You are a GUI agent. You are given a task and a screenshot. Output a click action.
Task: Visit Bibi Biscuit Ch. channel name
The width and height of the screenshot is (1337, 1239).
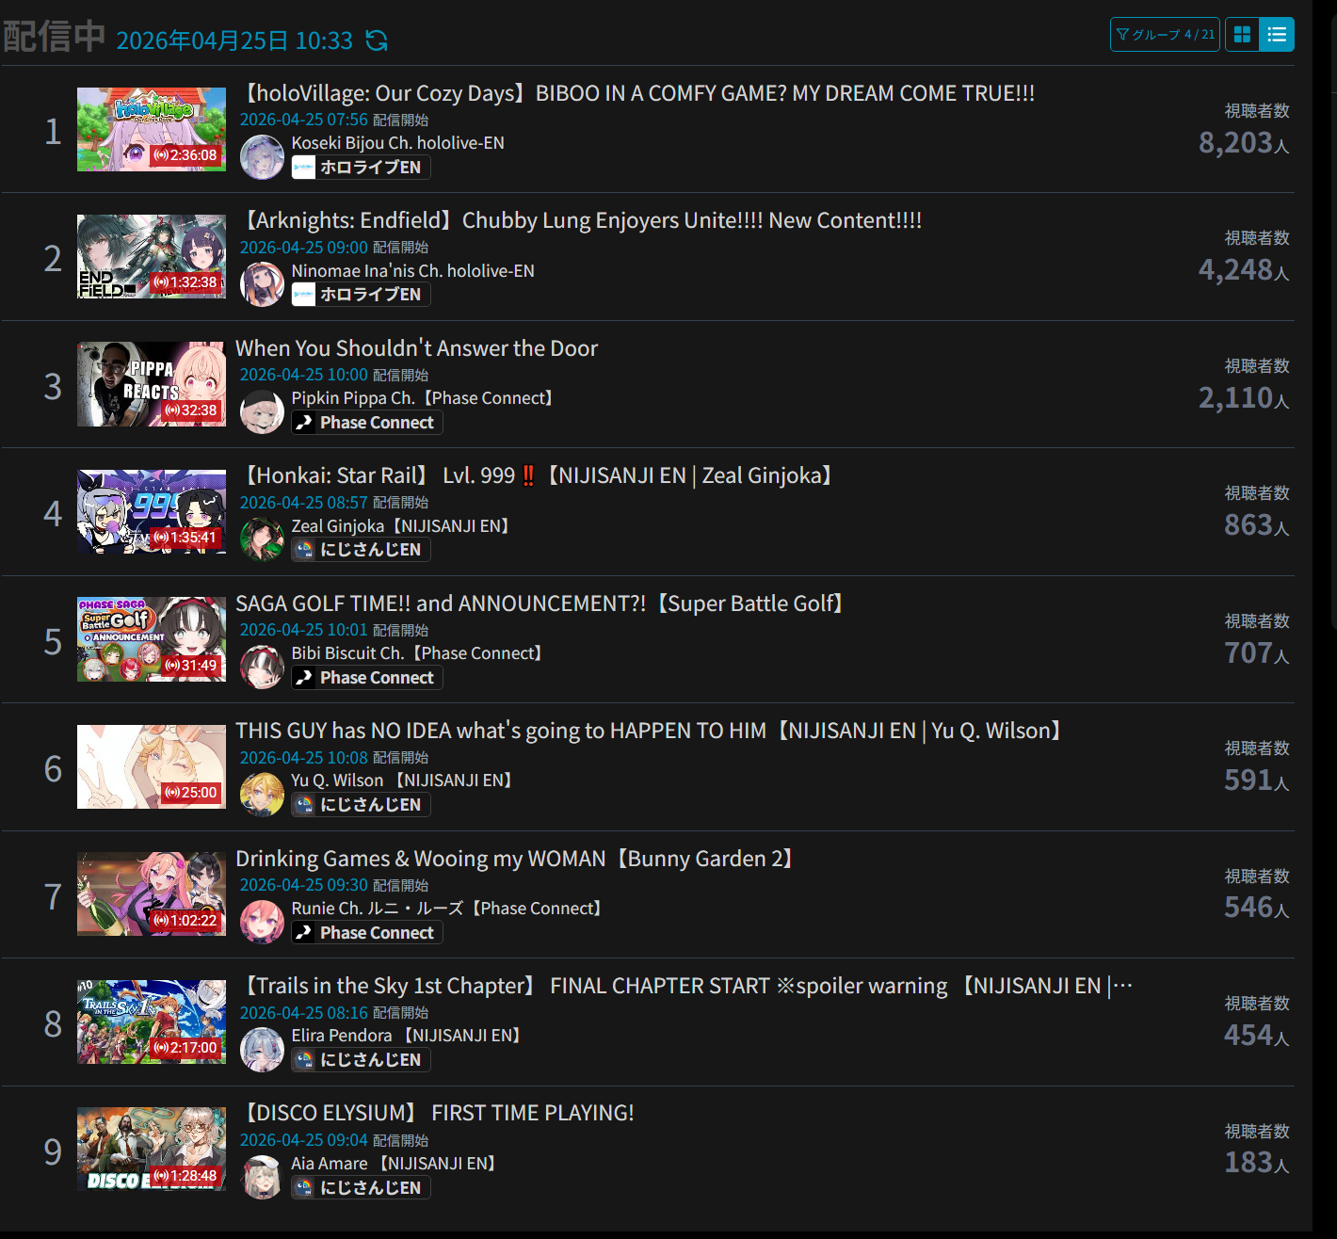click(x=417, y=653)
